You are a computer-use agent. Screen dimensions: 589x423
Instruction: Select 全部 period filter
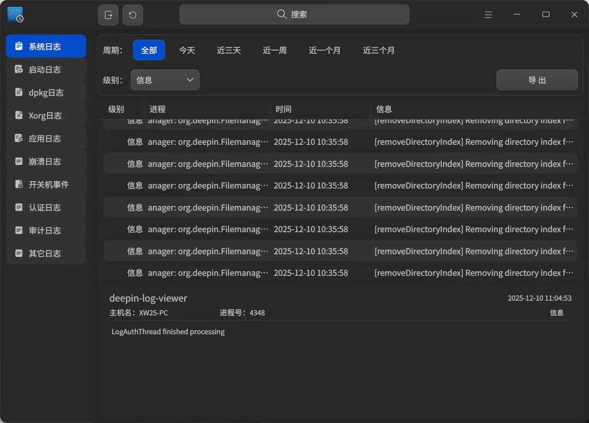149,50
